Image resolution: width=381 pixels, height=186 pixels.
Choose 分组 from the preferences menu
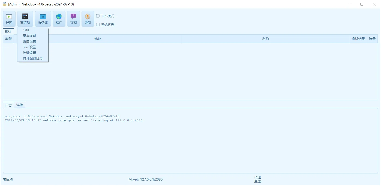click(x=33, y=30)
